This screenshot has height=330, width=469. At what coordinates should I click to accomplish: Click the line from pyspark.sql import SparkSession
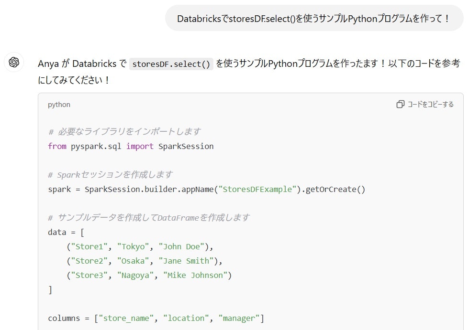point(131,146)
